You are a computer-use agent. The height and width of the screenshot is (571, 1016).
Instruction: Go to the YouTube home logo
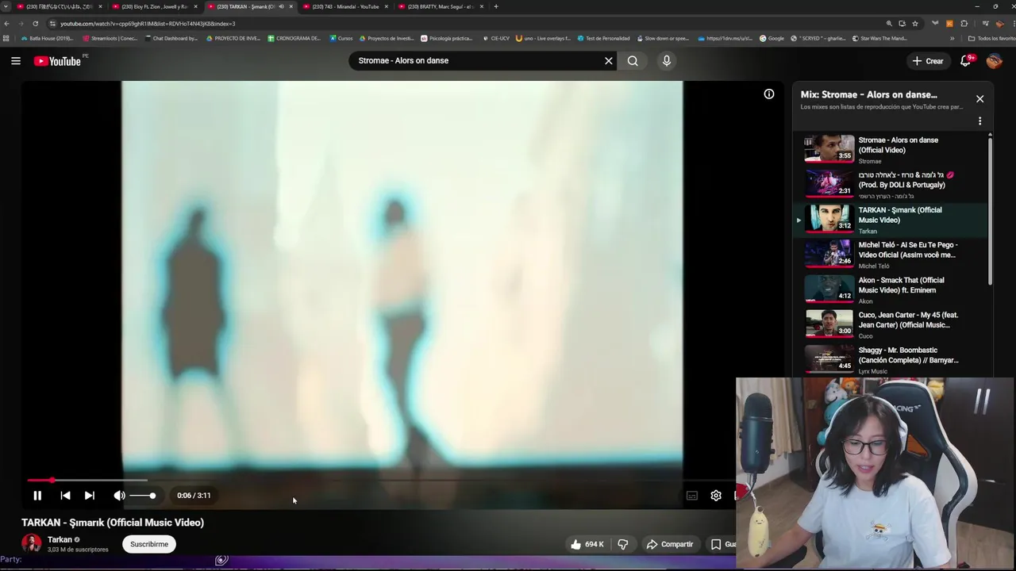pos(57,61)
